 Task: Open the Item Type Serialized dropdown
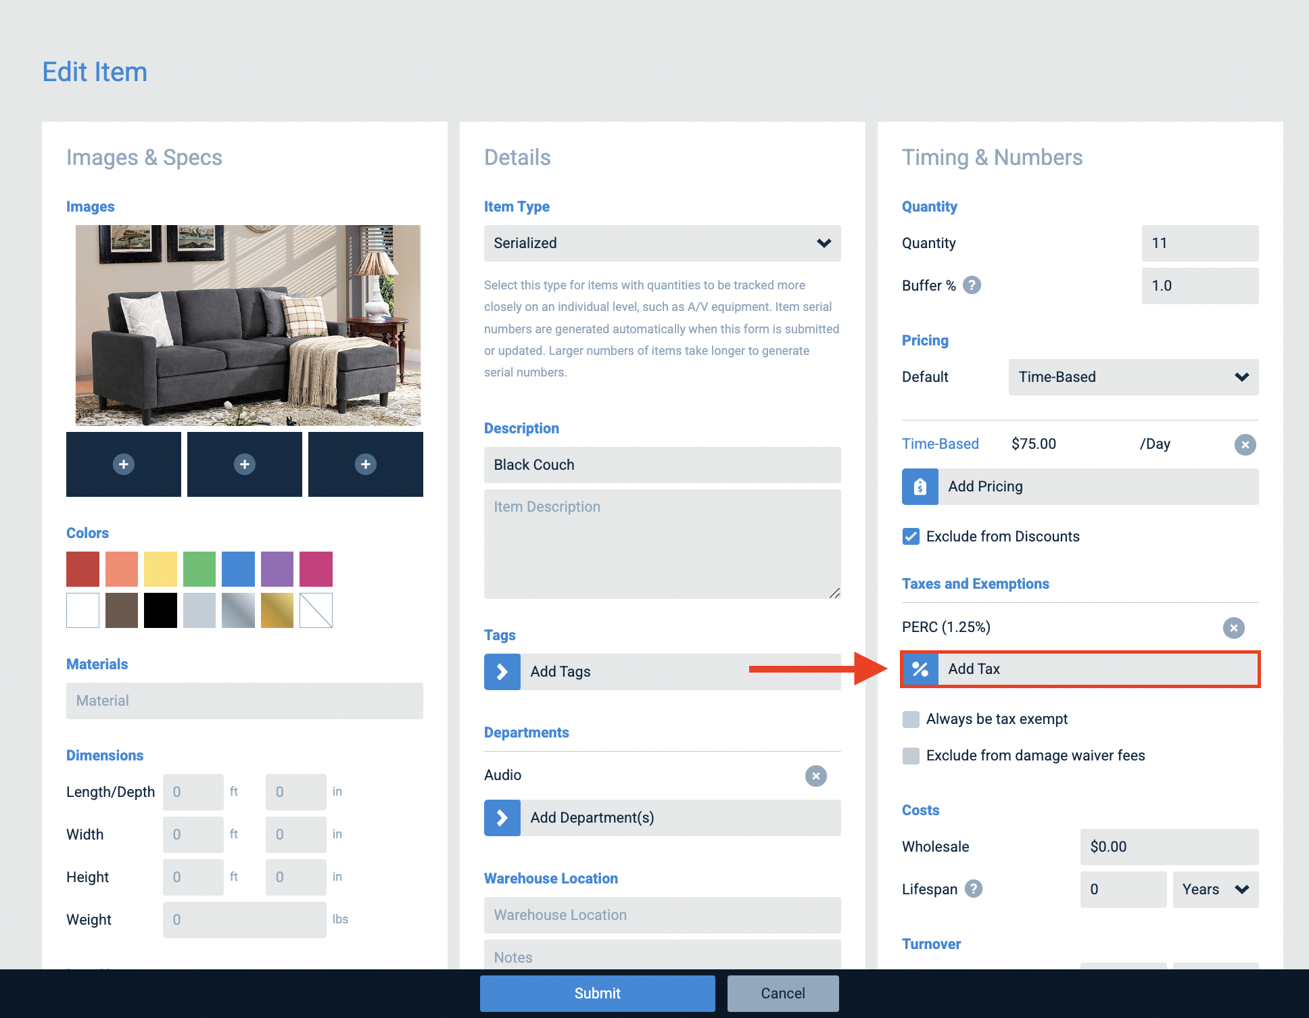[663, 243]
